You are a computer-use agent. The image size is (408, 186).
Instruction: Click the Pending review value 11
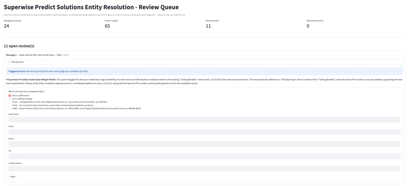(x=208, y=26)
